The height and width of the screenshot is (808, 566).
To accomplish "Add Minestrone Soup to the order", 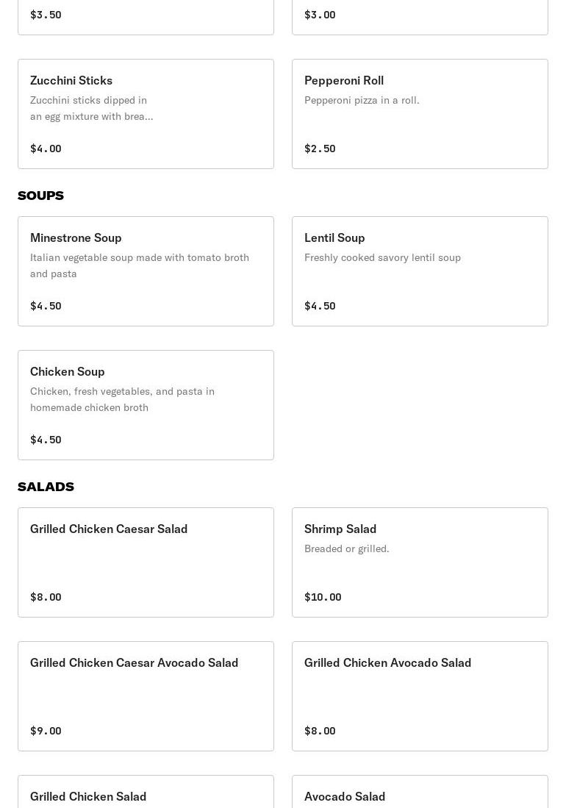I will point(146,271).
